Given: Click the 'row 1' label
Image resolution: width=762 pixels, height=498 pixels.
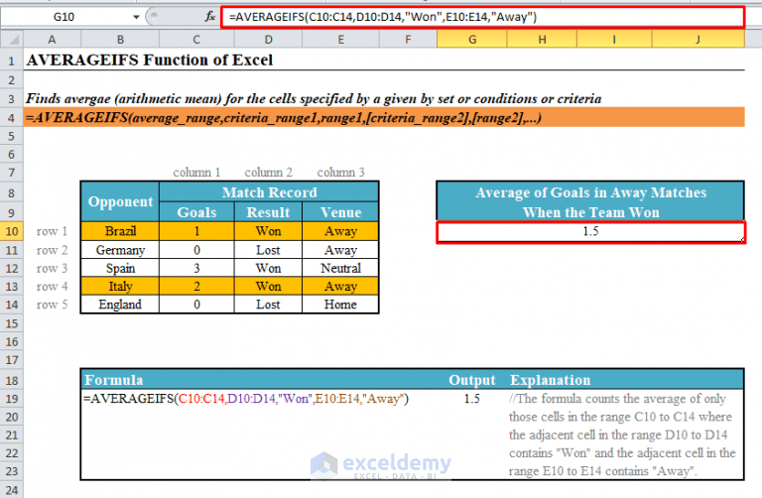Looking at the screenshot, I should pyautogui.click(x=52, y=232).
